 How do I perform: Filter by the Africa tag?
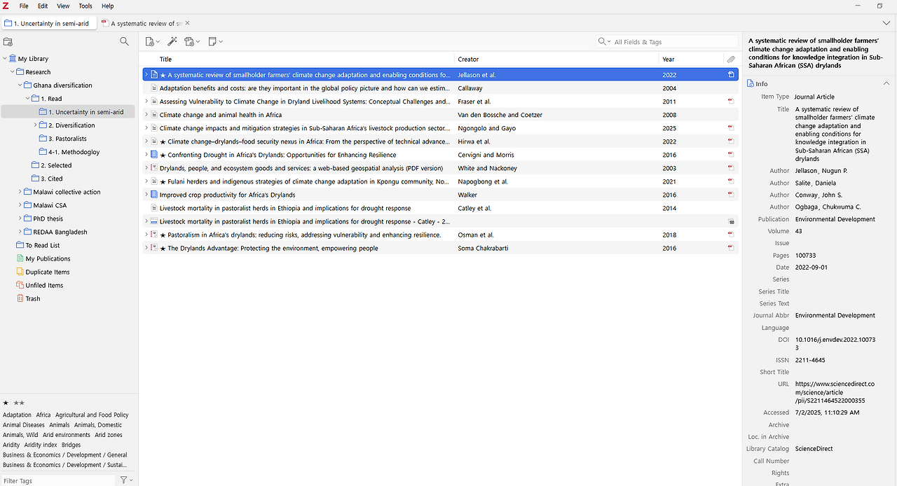(43, 415)
